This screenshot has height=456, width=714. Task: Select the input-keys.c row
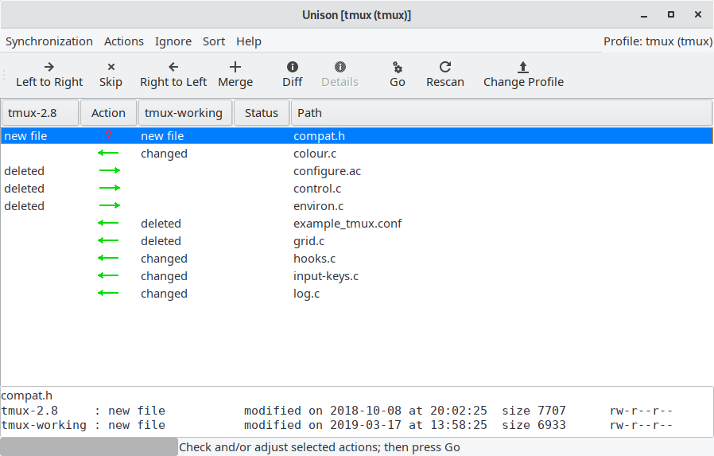click(x=357, y=276)
